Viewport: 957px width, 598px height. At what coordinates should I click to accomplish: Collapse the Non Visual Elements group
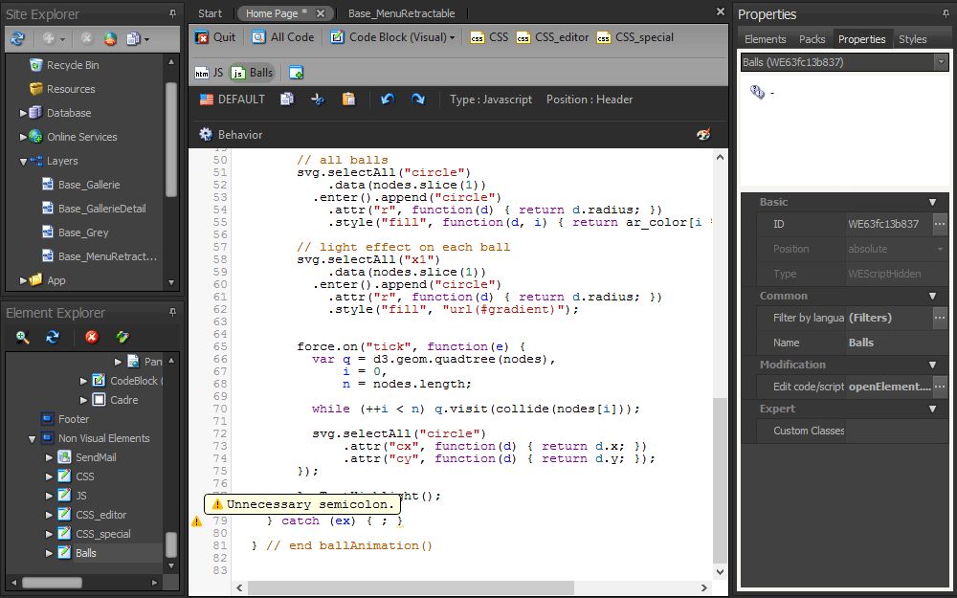[32, 437]
